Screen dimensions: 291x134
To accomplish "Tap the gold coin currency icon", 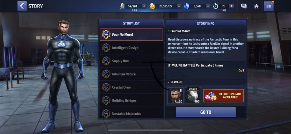I will point(152,6).
